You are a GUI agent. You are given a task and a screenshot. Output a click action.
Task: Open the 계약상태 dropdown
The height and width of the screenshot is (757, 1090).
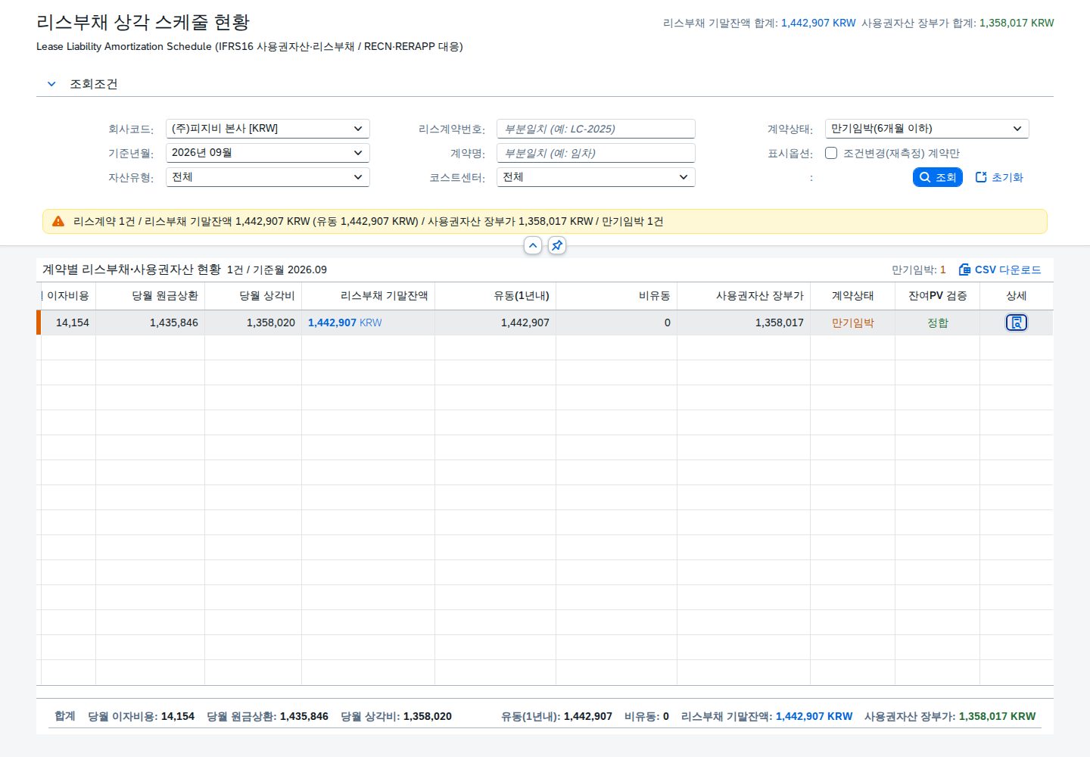point(927,129)
